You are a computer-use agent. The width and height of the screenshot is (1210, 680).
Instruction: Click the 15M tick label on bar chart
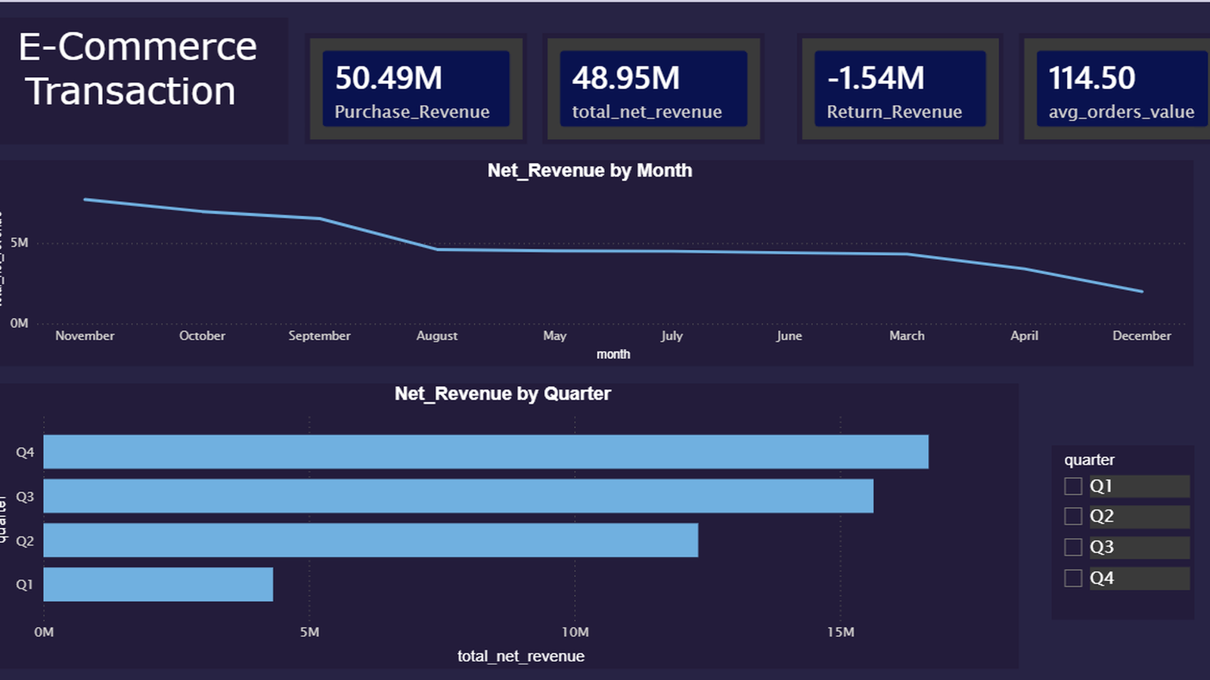pyautogui.click(x=840, y=632)
